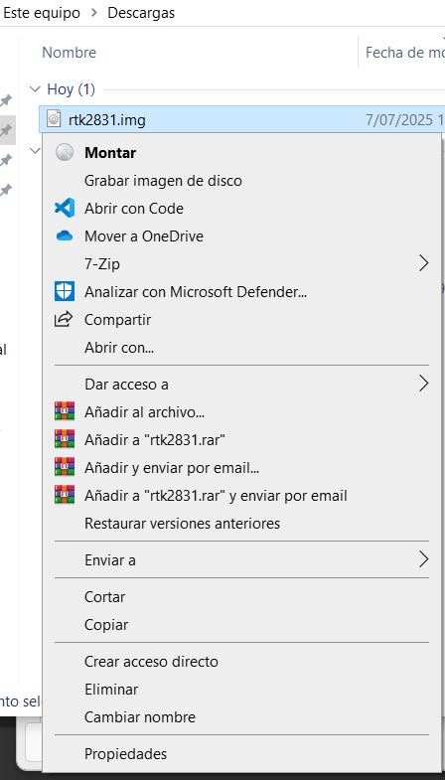Viewport: 445px width, 780px height.
Task: Click WinRAR icon beside Añadir a "rtk2831.rar"
Action: (65, 440)
